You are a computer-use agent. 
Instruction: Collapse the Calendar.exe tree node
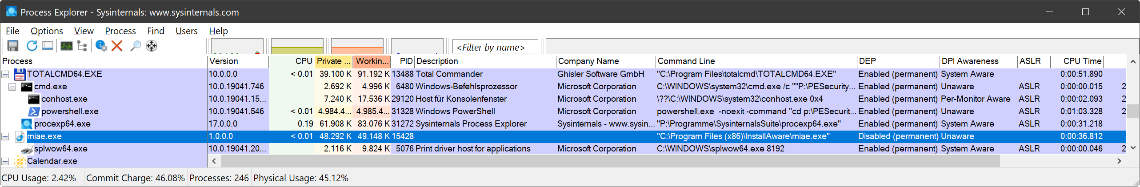tap(5, 161)
